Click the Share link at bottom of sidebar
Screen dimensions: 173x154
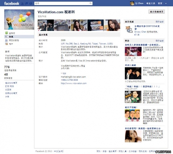click(7, 97)
